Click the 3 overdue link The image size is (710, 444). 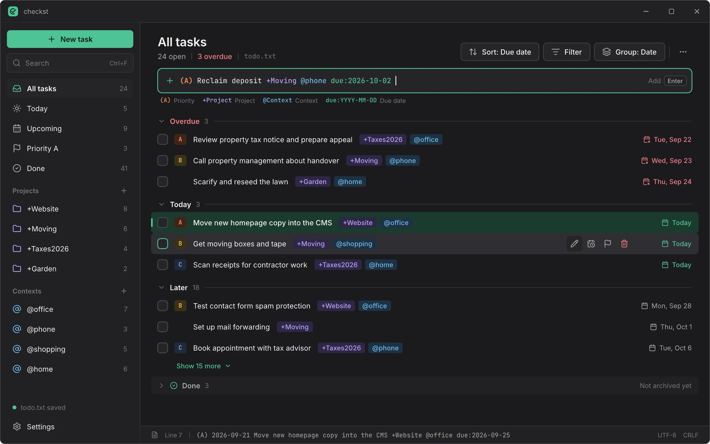[x=215, y=56]
